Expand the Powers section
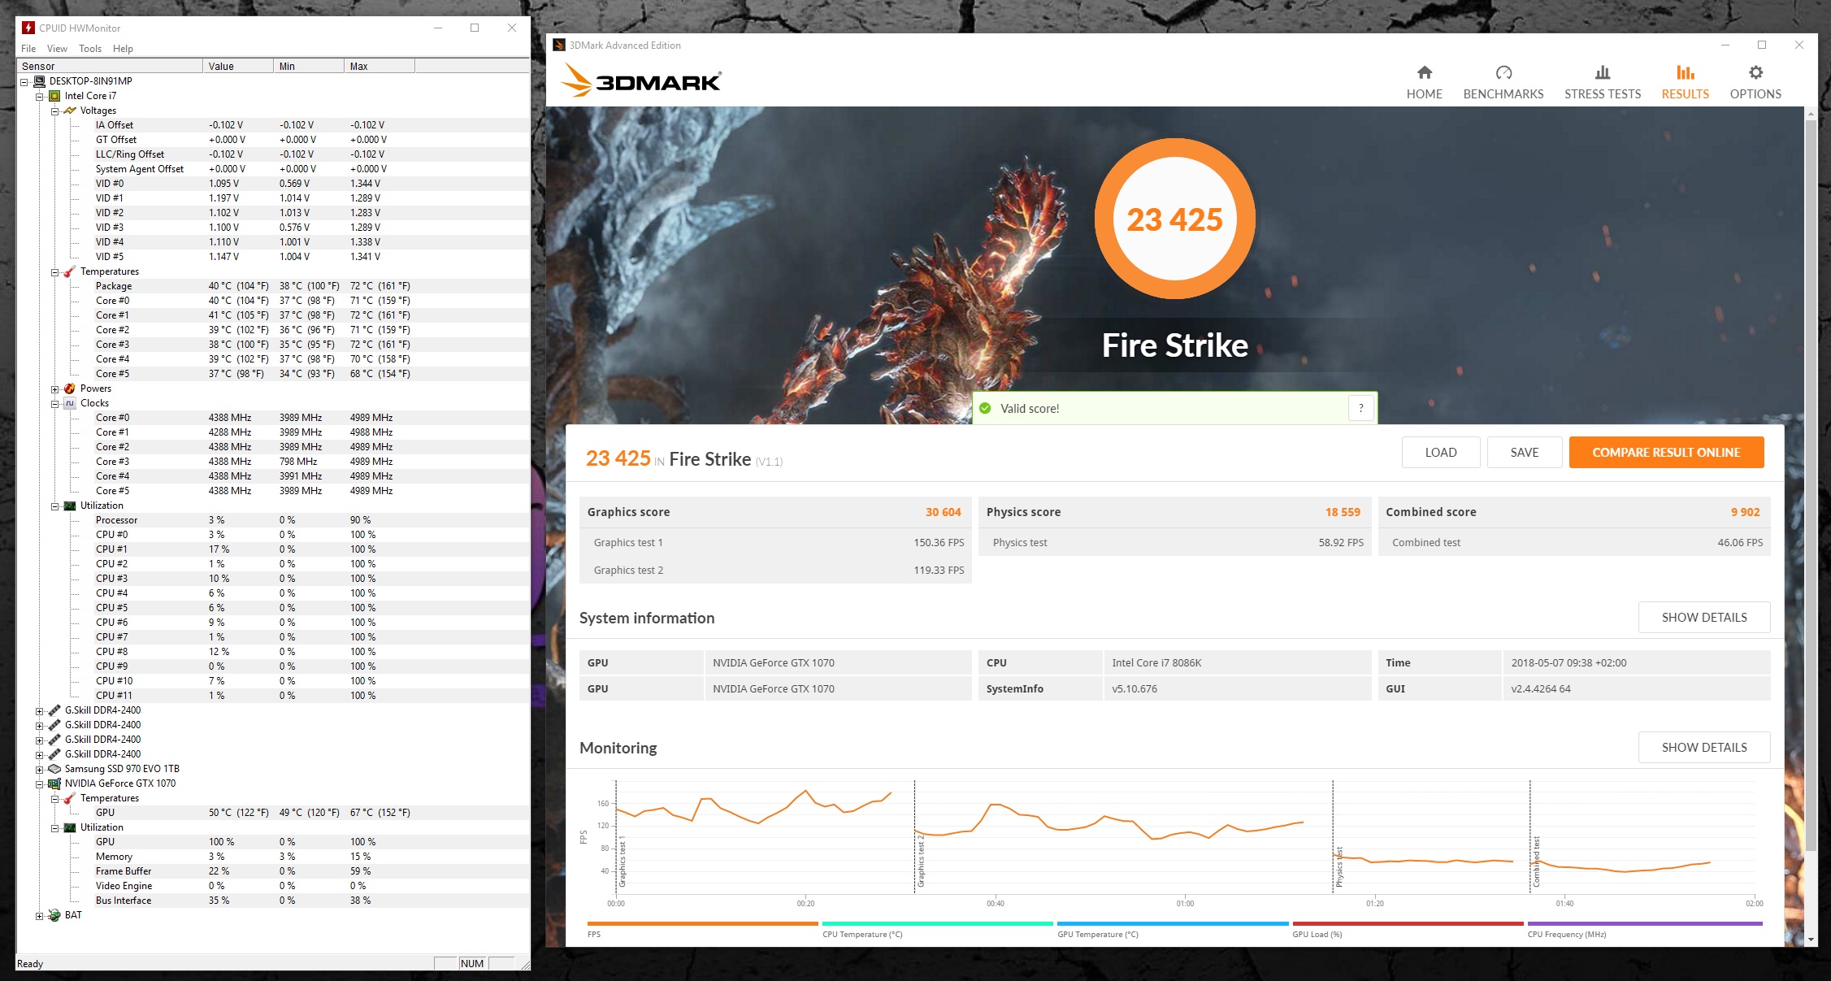This screenshot has height=981, width=1831. [x=54, y=388]
